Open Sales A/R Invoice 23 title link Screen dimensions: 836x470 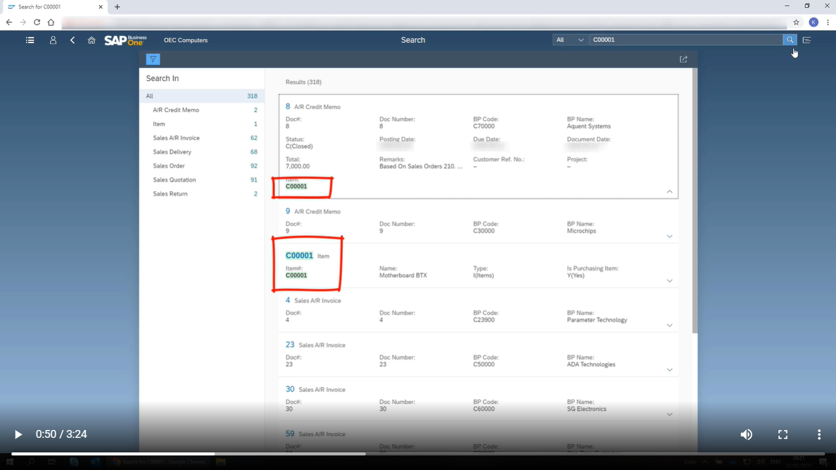[x=290, y=344]
